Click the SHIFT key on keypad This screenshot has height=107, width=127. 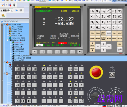point(109,33)
